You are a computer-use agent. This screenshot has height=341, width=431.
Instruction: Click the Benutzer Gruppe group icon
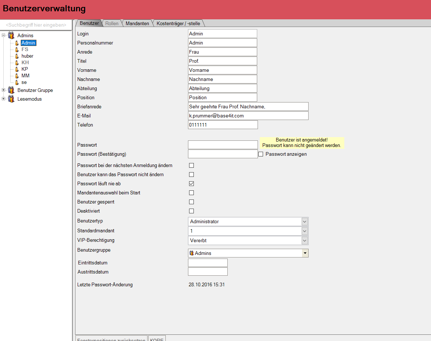(11, 90)
